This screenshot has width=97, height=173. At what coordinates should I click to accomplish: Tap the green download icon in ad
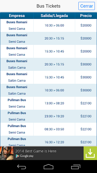click(90, 153)
